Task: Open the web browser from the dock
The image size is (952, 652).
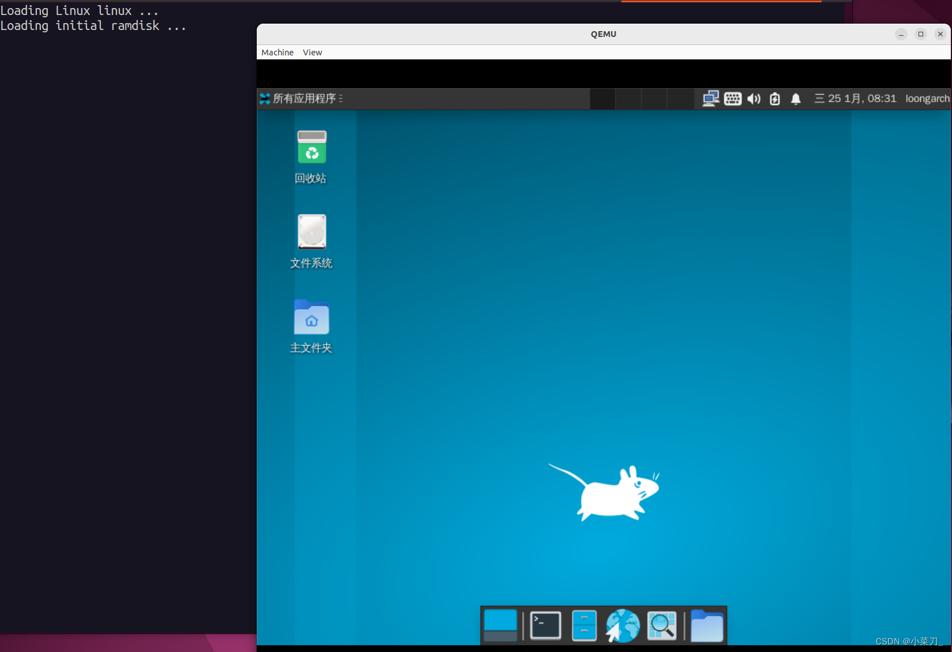Action: (623, 625)
